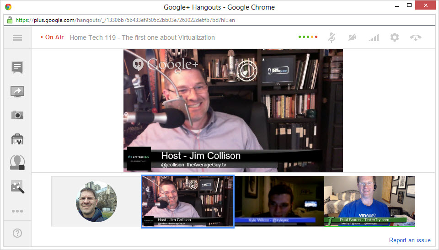Start screenshare from the sidebar
Screen dimensions: 439x250
(x=17, y=91)
